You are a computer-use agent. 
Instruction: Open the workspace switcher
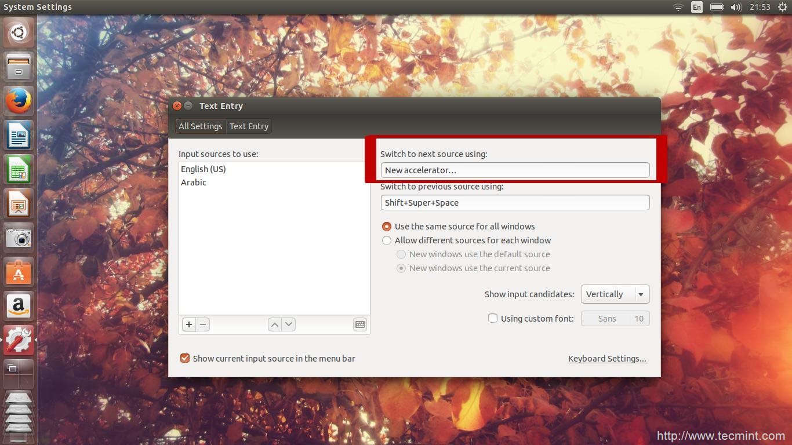point(19,374)
